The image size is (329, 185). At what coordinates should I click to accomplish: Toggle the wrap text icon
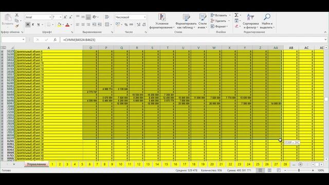click(107, 17)
